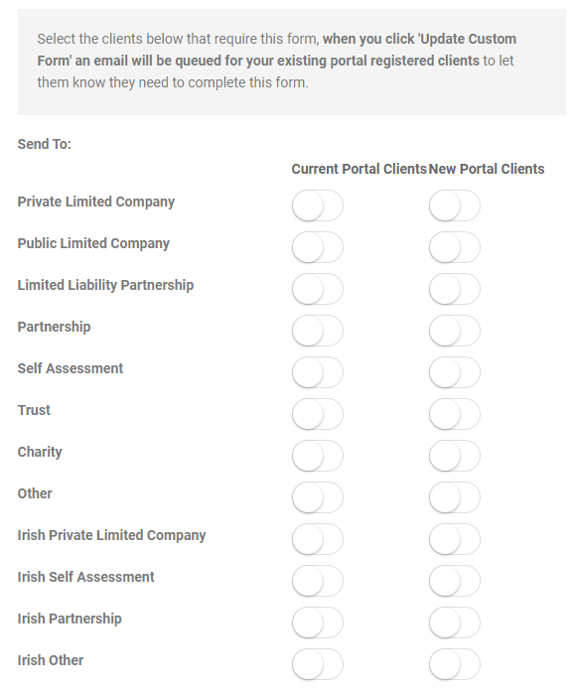The width and height of the screenshot is (575, 690).
Task: Toggle Trust for Current Portal Clients
Action: pos(318,414)
